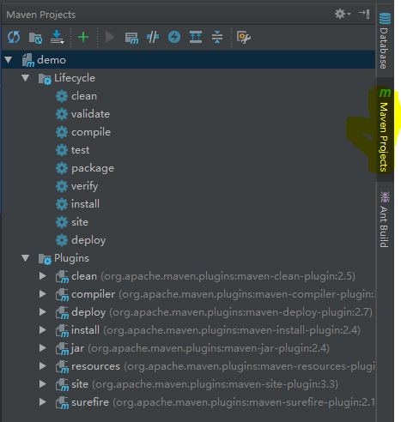Add Maven project with plus icon
The width and height of the screenshot is (401, 422).
tap(83, 37)
